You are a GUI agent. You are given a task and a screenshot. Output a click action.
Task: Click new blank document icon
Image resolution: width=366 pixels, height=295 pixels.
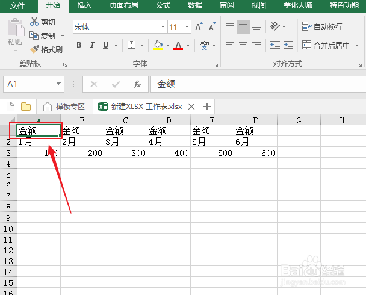click(x=10, y=107)
